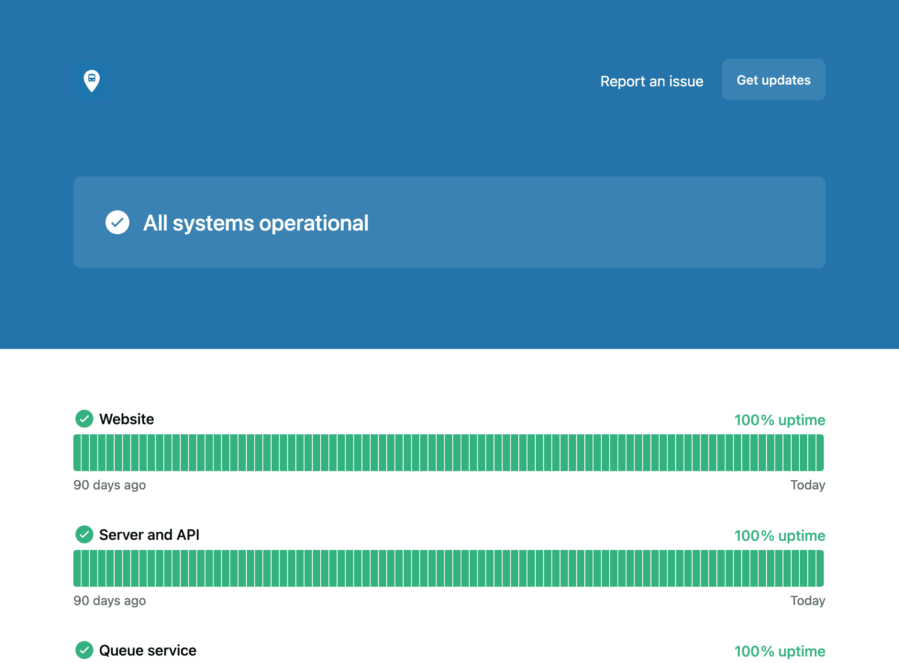Click Server and API's 100% uptime label
This screenshot has width=899, height=663.
point(779,536)
